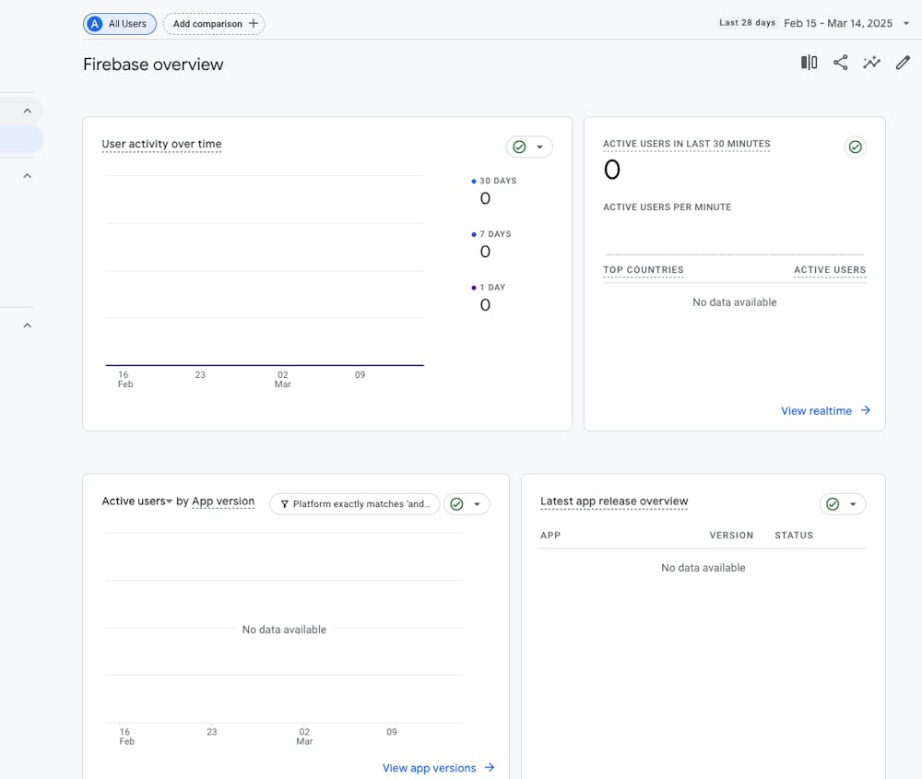Select the Active users metric dropdown
The width and height of the screenshot is (922, 779).
coord(136,502)
